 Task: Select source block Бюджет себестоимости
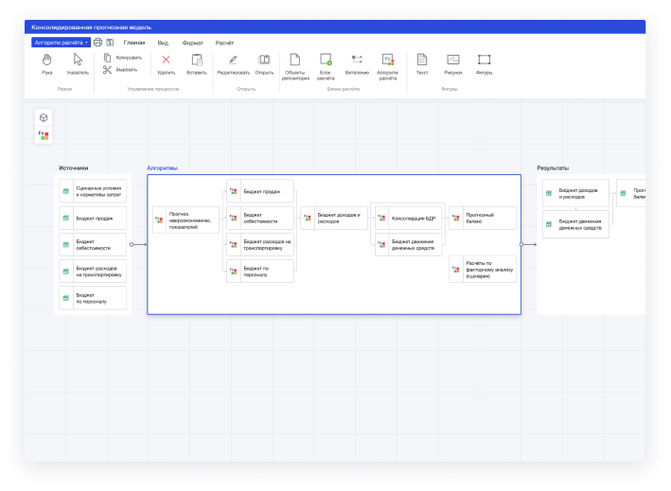[93, 245]
